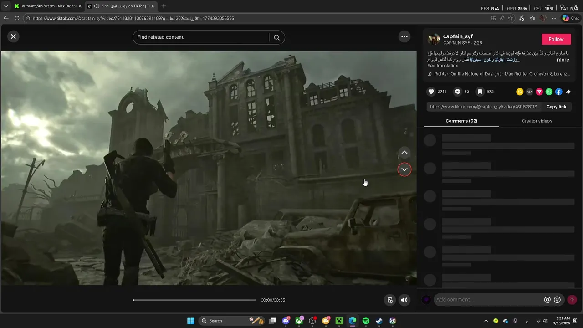
Task: Seek on the video progress bar
Action: click(194, 300)
